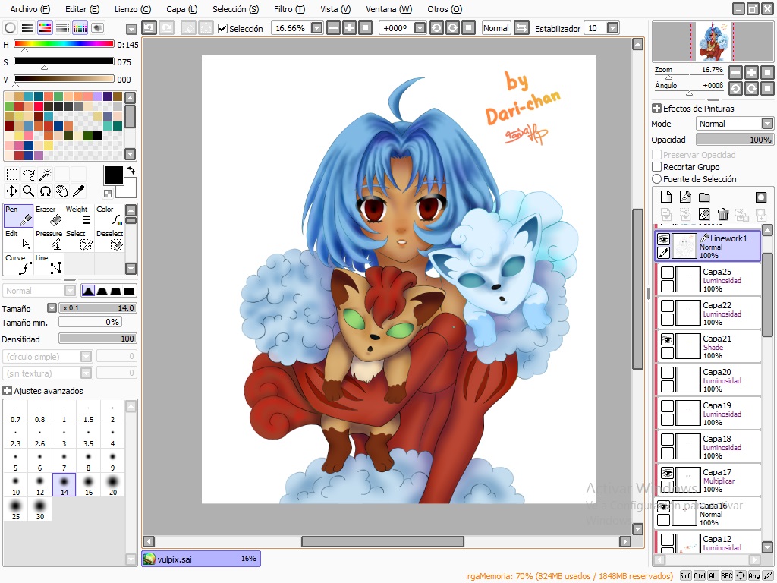Viewport: 777px width, 583px height.
Task: Click the black foreground color swatch
Action: coord(113,175)
